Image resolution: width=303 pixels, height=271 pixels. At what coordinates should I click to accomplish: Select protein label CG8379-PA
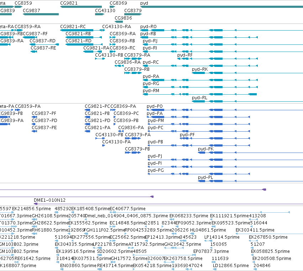(138, 134)
